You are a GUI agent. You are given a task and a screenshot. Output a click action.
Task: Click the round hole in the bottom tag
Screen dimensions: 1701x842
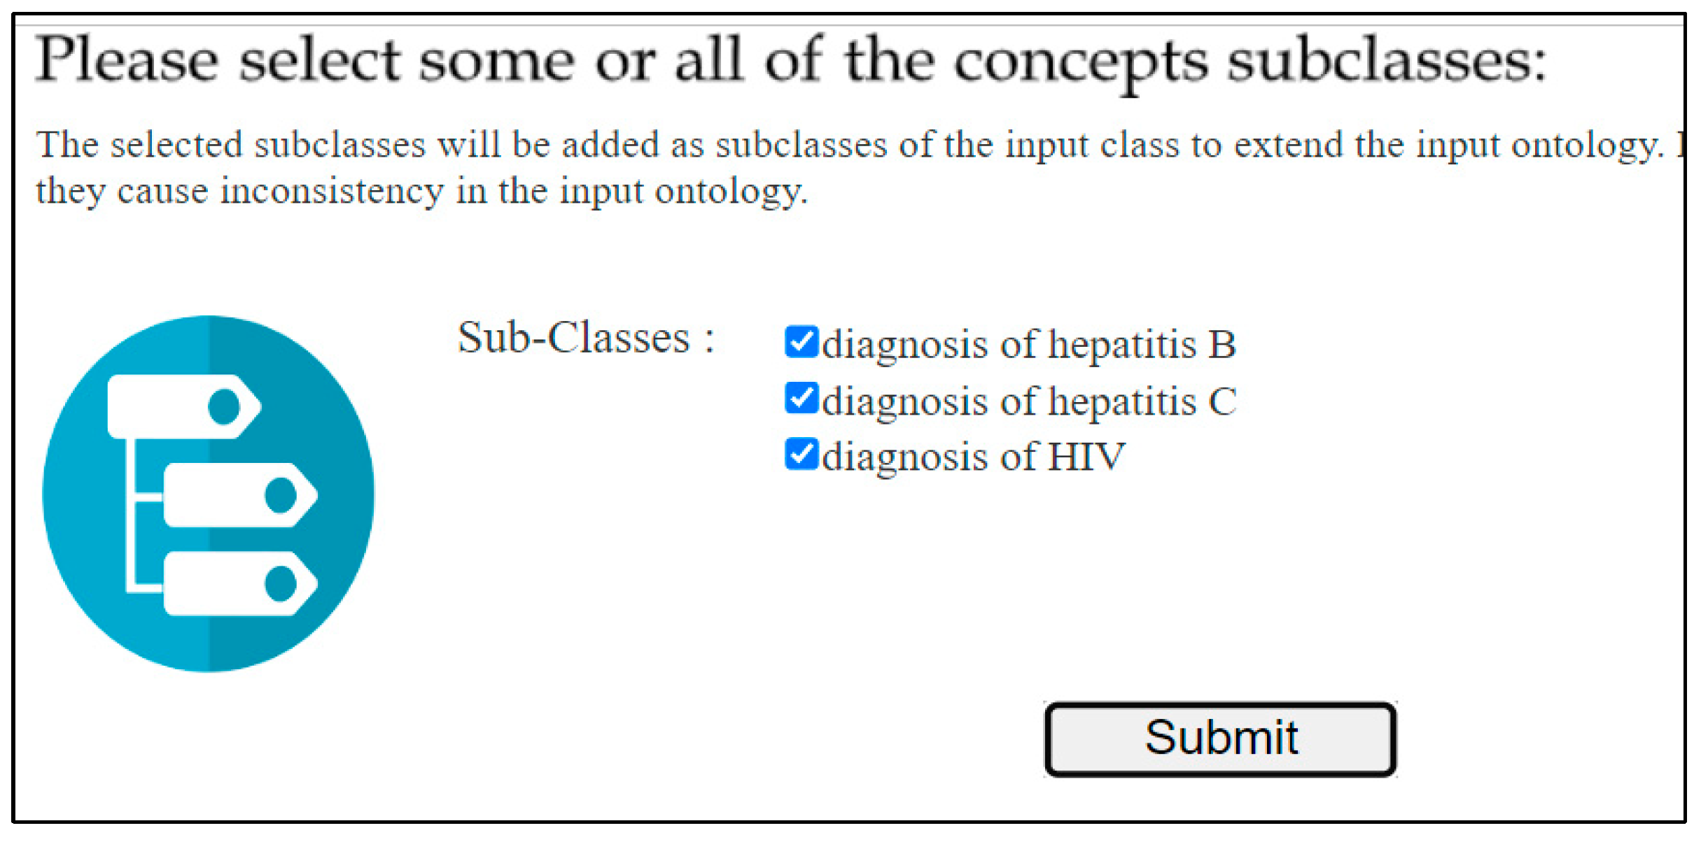[x=281, y=583]
